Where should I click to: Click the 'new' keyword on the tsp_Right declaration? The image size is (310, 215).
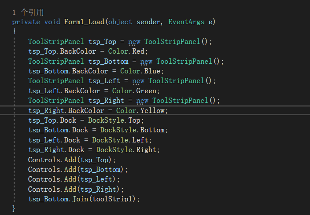[142, 101]
